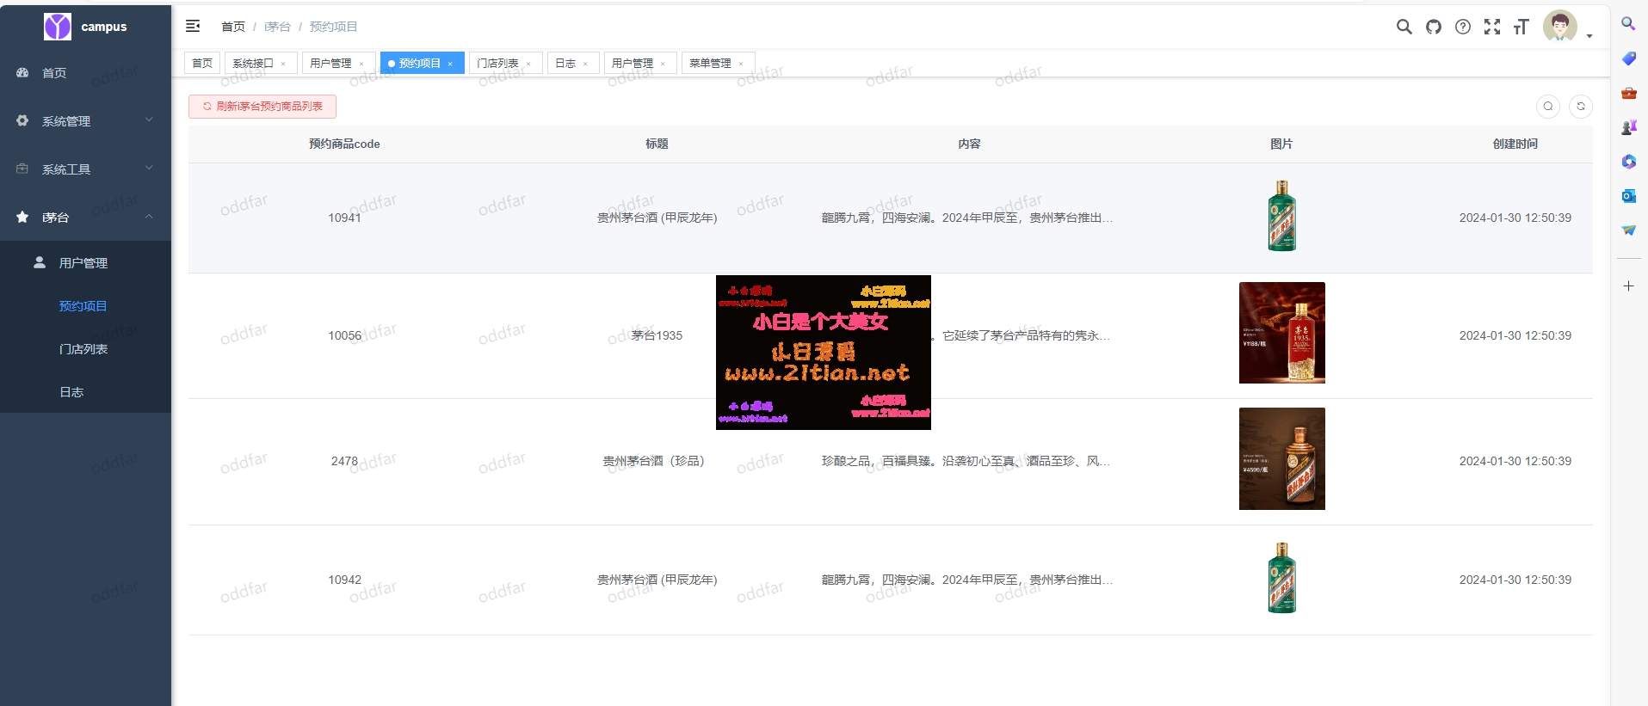
Task: Click the 预约商品code column header
Action: click(x=344, y=144)
